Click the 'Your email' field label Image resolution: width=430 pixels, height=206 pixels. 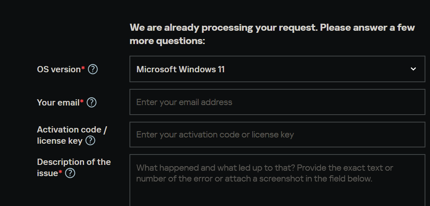click(x=58, y=103)
